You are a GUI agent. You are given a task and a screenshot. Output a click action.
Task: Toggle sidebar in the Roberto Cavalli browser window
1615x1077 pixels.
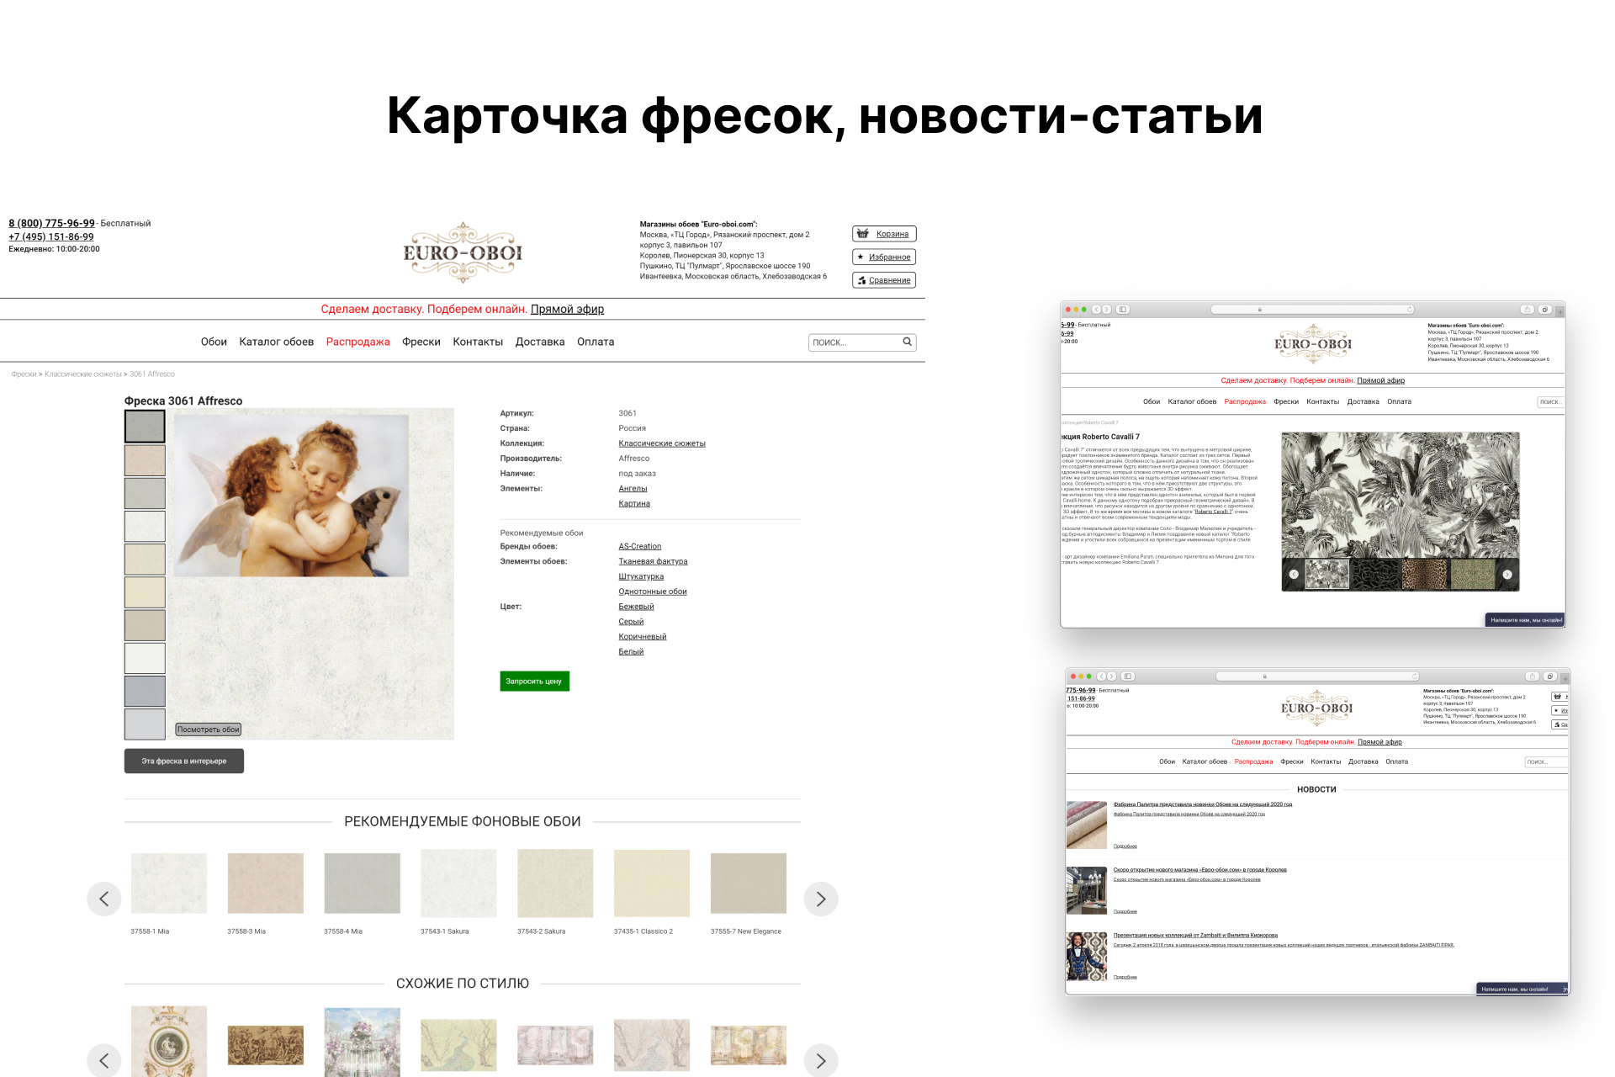coord(1123,310)
